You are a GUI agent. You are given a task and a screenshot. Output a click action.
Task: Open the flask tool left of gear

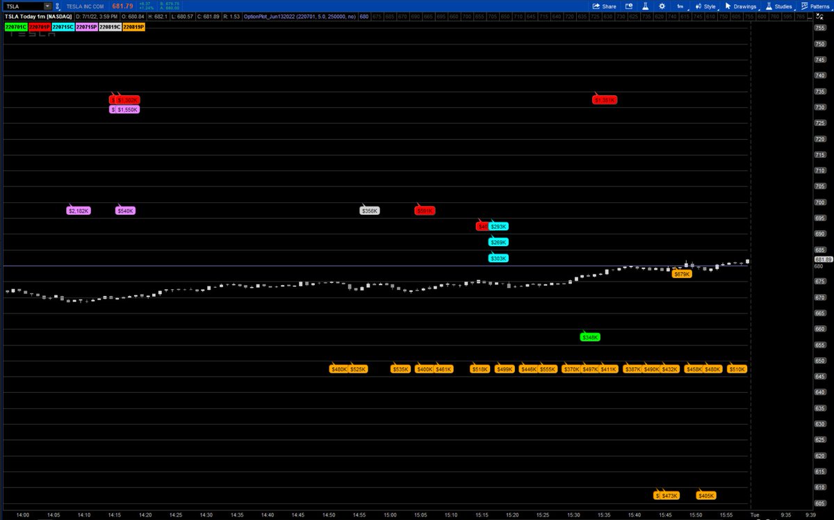tap(645, 6)
